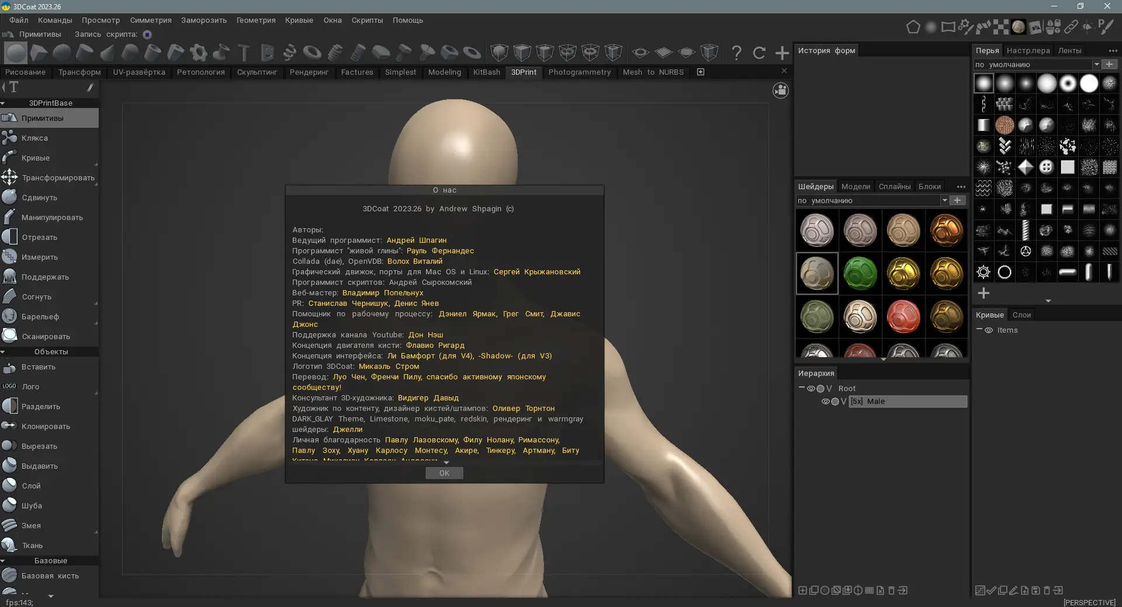Click the pentagon icon in the top bar
1122x607 pixels.
pos(913,27)
